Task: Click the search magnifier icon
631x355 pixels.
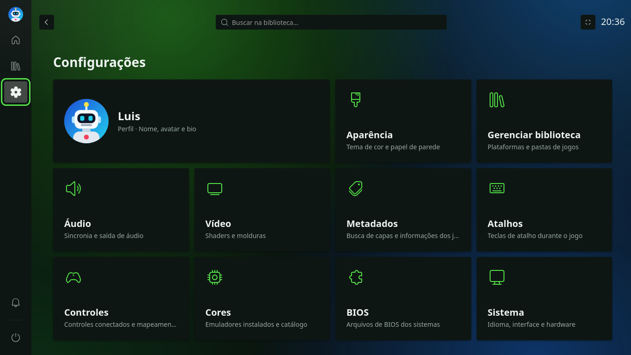Action: pyautogui.click(x=224, y=22)
